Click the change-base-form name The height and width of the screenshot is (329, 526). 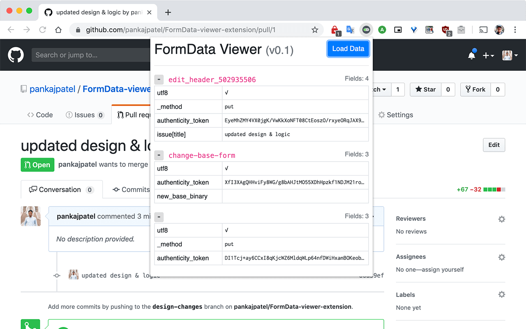pos(202,155)
